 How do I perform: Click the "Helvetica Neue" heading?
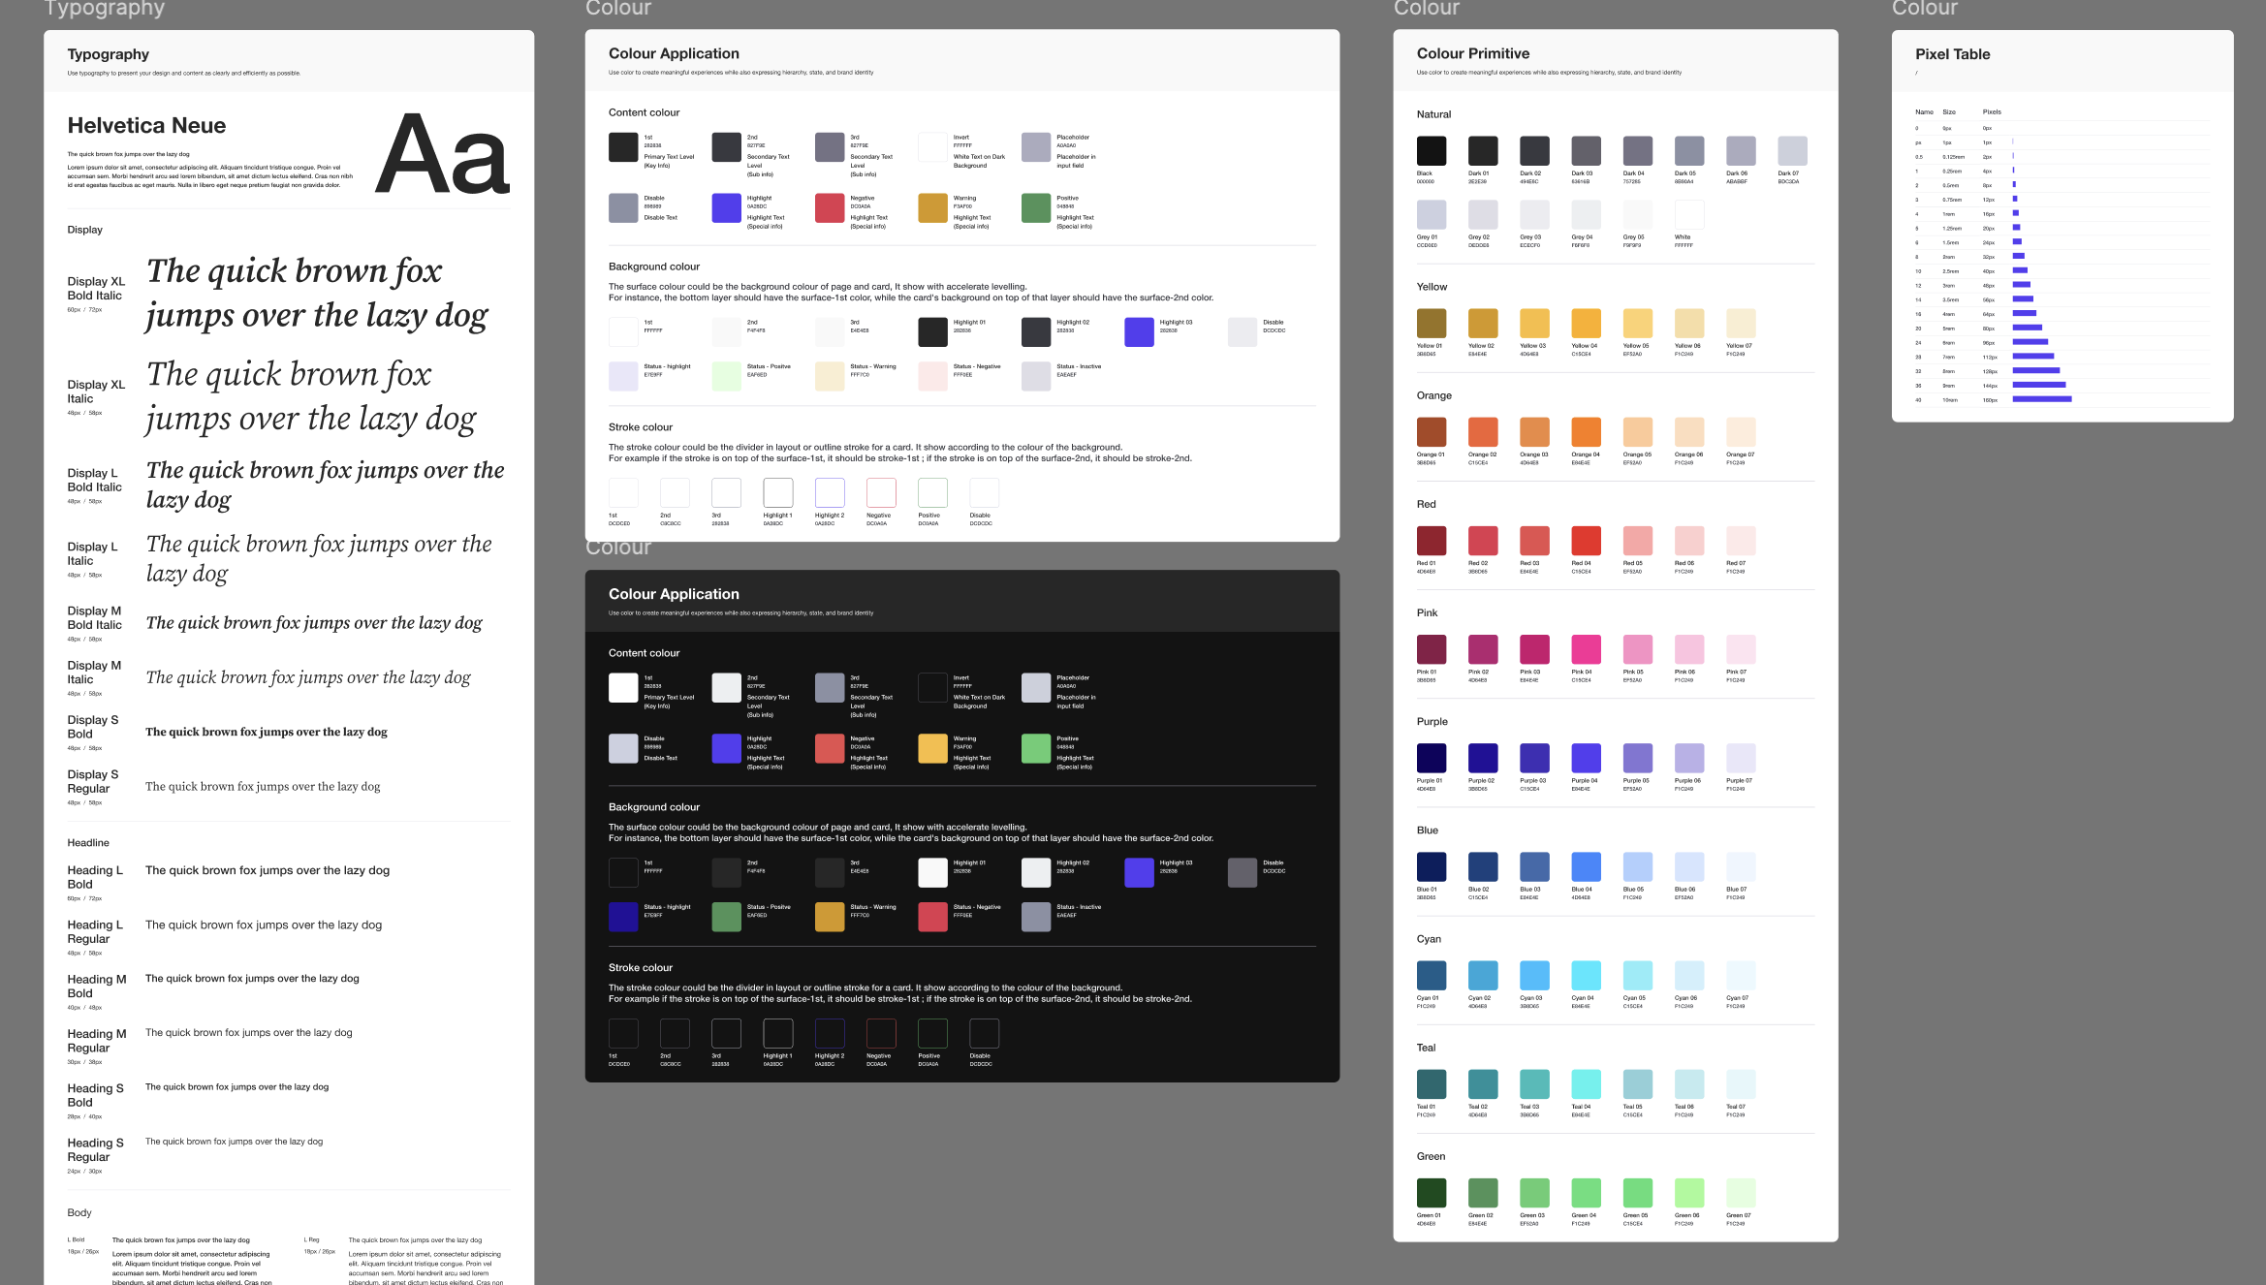(146, 126)
